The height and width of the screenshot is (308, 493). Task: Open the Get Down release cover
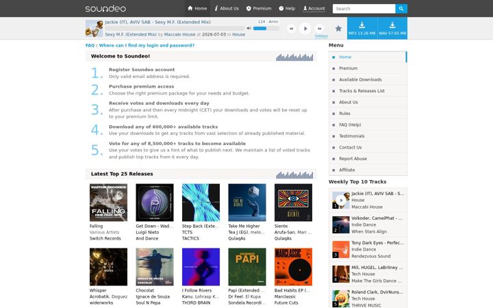[x=155, y=203]
